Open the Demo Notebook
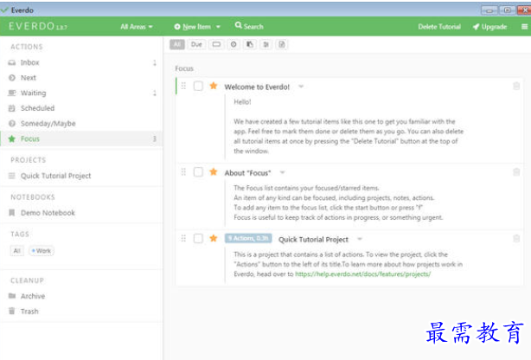 81,213
